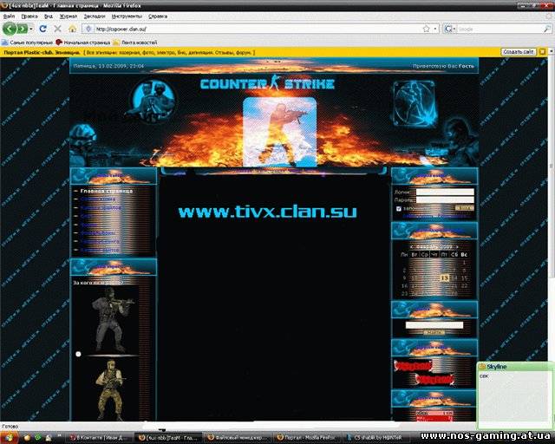Go to the home page via house icon
555x444 pixels.
coord(72,29)
